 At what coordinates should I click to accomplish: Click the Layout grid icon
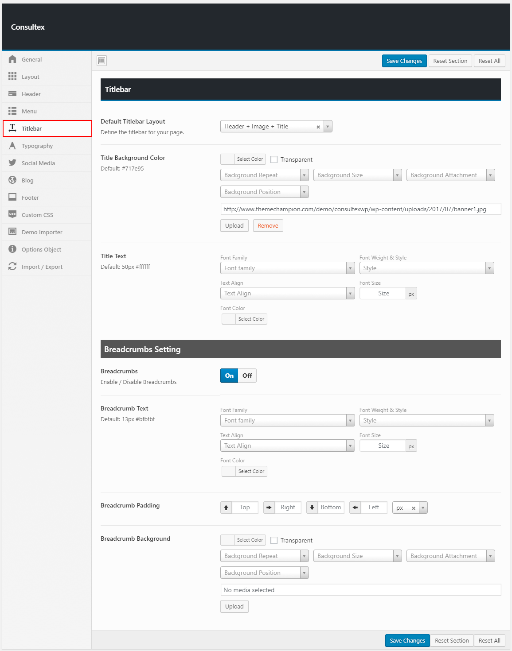(12, 77)
